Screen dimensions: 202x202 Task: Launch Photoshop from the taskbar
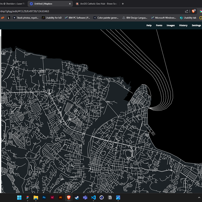tap(44, 198)
